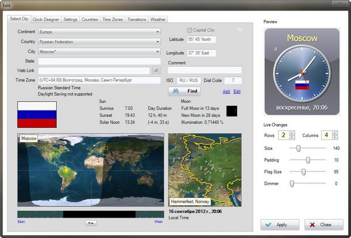Switch to the Clock Designer tab
This screenshot has width=351, height=238.
tap(46, 19)
